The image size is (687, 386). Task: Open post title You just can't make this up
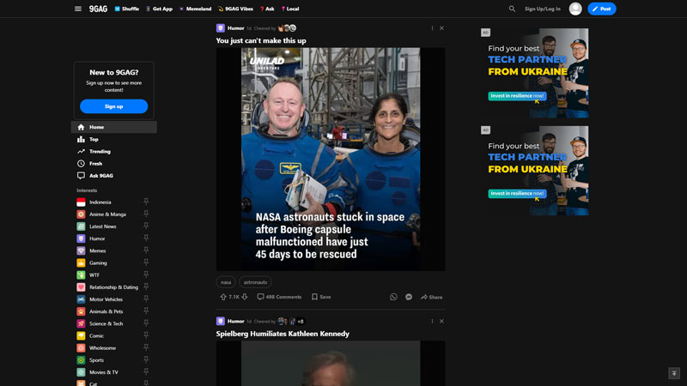[261, 40]
